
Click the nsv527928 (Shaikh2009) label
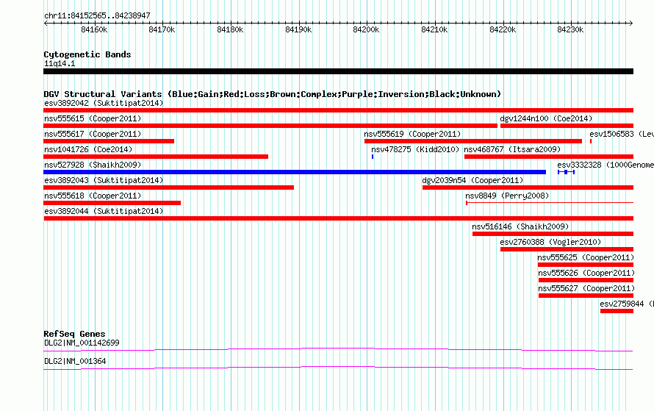click(x=93, y=165)
